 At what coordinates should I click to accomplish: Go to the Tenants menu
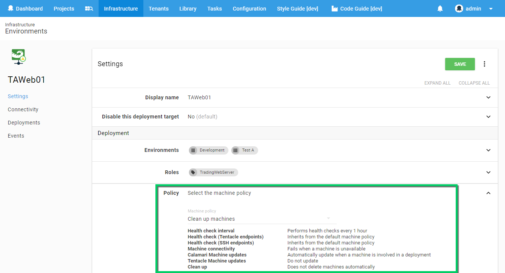[x=158, y=9]
